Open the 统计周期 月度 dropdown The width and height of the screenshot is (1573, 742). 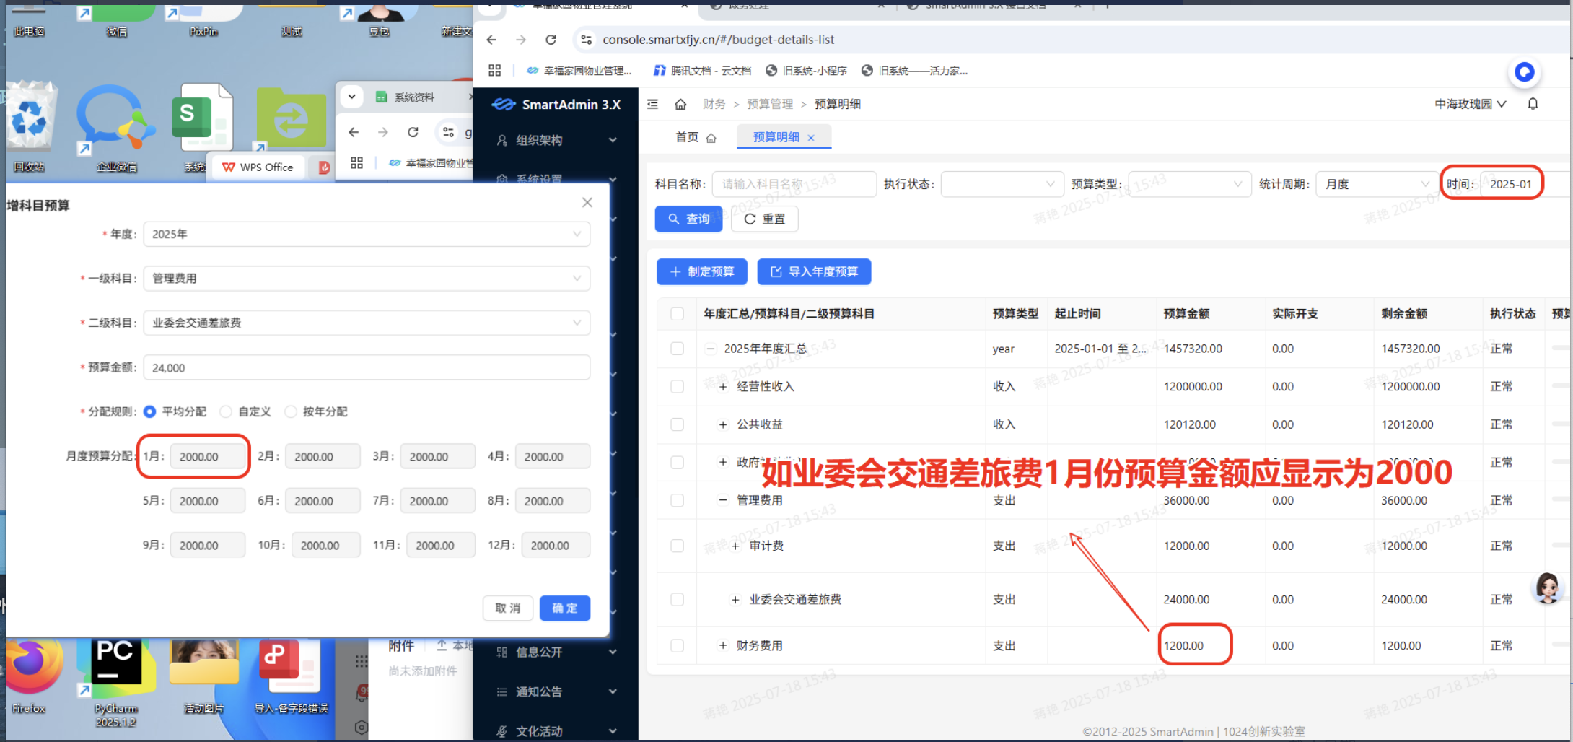(x=1376, y=184)
